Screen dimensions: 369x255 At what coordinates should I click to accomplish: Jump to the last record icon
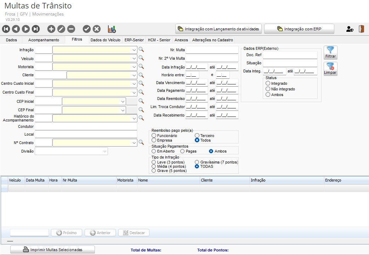point(36,29)
